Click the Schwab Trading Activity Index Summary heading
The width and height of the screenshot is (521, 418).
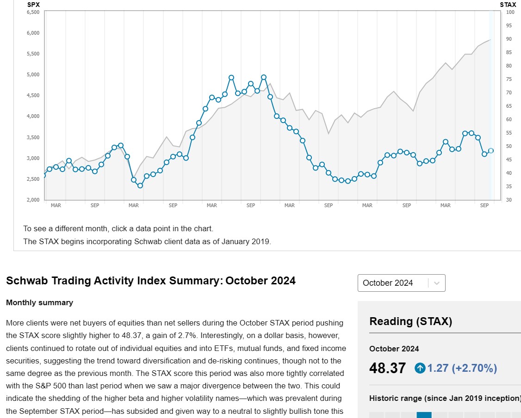tap(150, 281)
